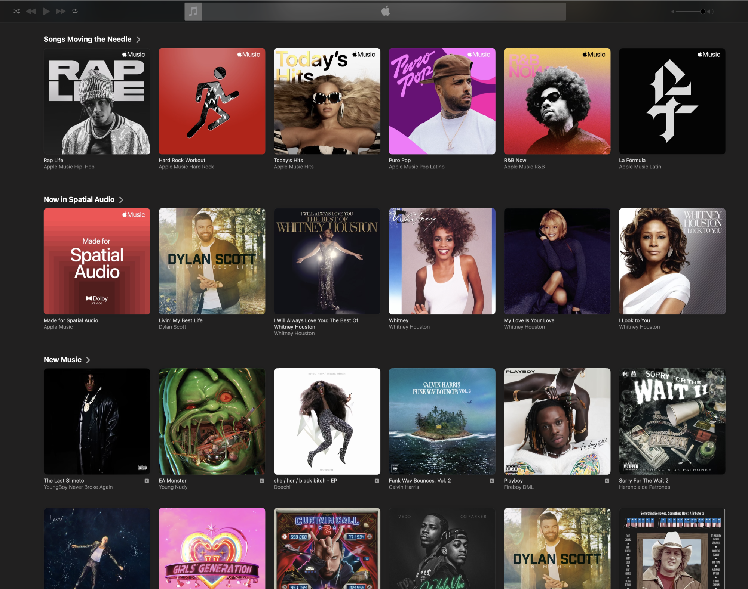748x589 pixels.
Task: Click the low volume speaker icon
Action: [673, 12]
